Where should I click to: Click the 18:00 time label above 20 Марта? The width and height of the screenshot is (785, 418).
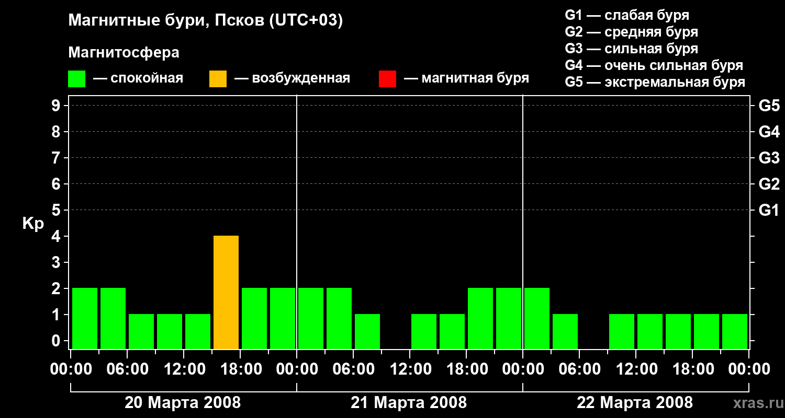(240, 369)
